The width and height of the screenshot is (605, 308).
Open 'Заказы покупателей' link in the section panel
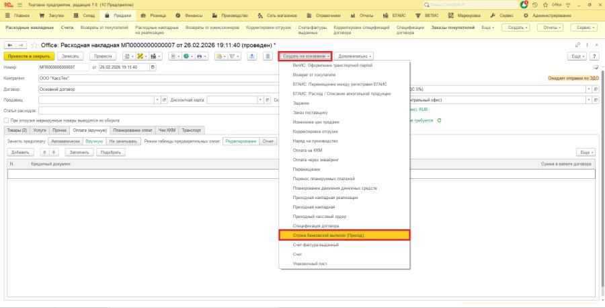coord(452,28)
